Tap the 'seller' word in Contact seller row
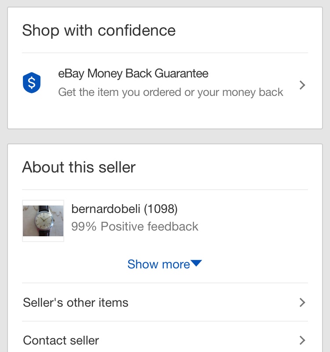The width and height of the screenshot is (330, 352). (84, 340)
